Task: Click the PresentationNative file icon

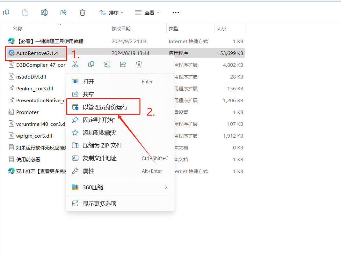Action: [11, 100]
